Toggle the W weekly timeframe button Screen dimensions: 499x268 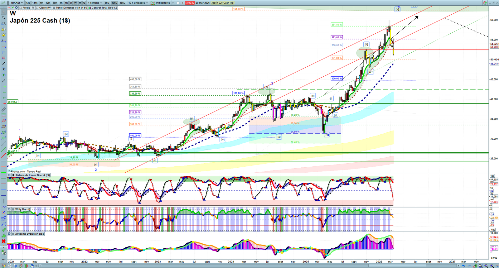pyautogui.click(x=75, y=3)
